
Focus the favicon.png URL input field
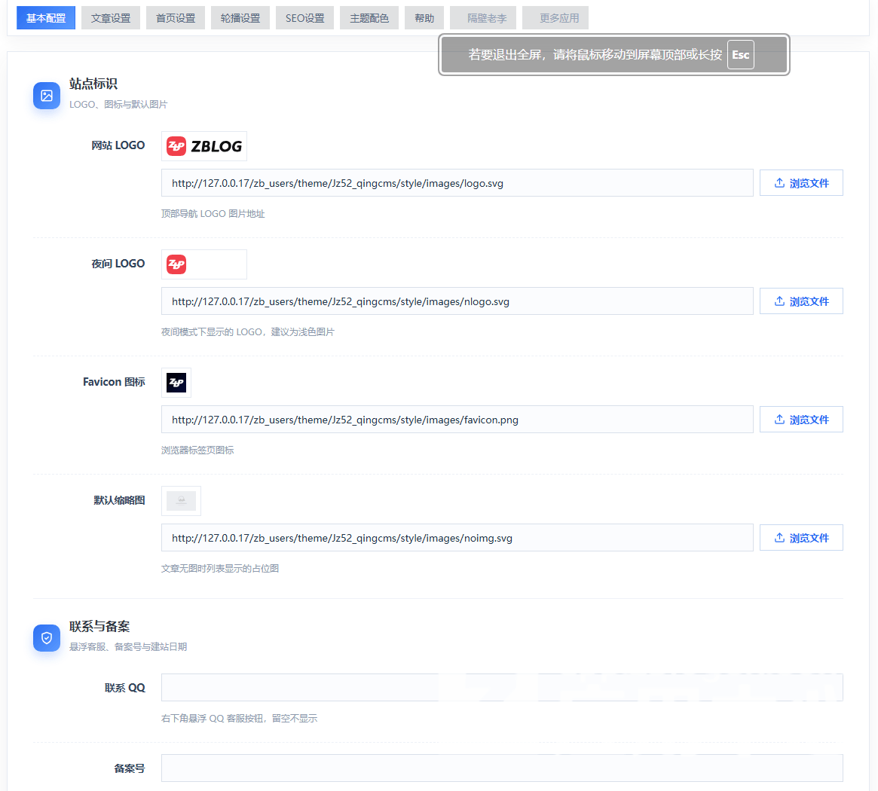(457, 420)
